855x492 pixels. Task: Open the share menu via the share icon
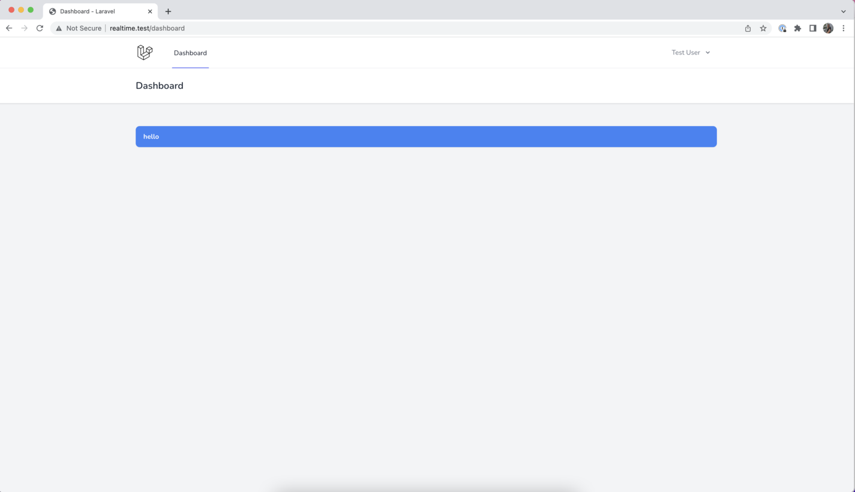(x=748, y=28)
